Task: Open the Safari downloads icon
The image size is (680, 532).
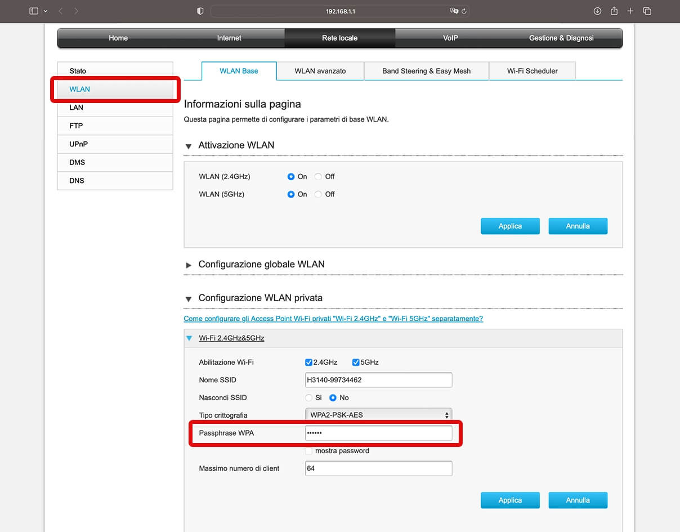Action: 597,11
